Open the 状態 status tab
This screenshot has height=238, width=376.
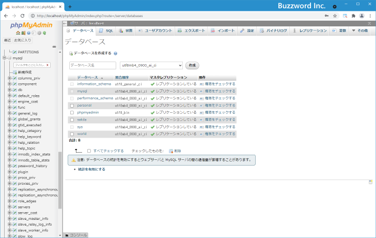tap(126, 31)
